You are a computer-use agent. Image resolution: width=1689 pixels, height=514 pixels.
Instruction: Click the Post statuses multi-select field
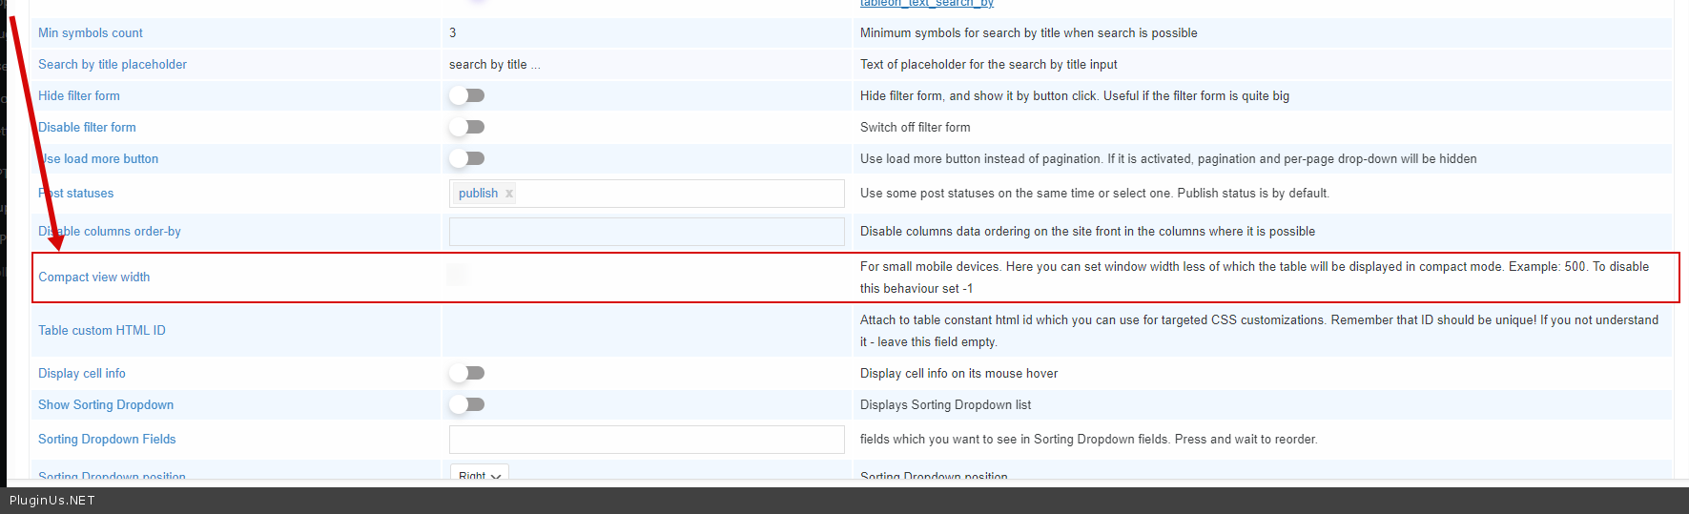coord(677,194)
